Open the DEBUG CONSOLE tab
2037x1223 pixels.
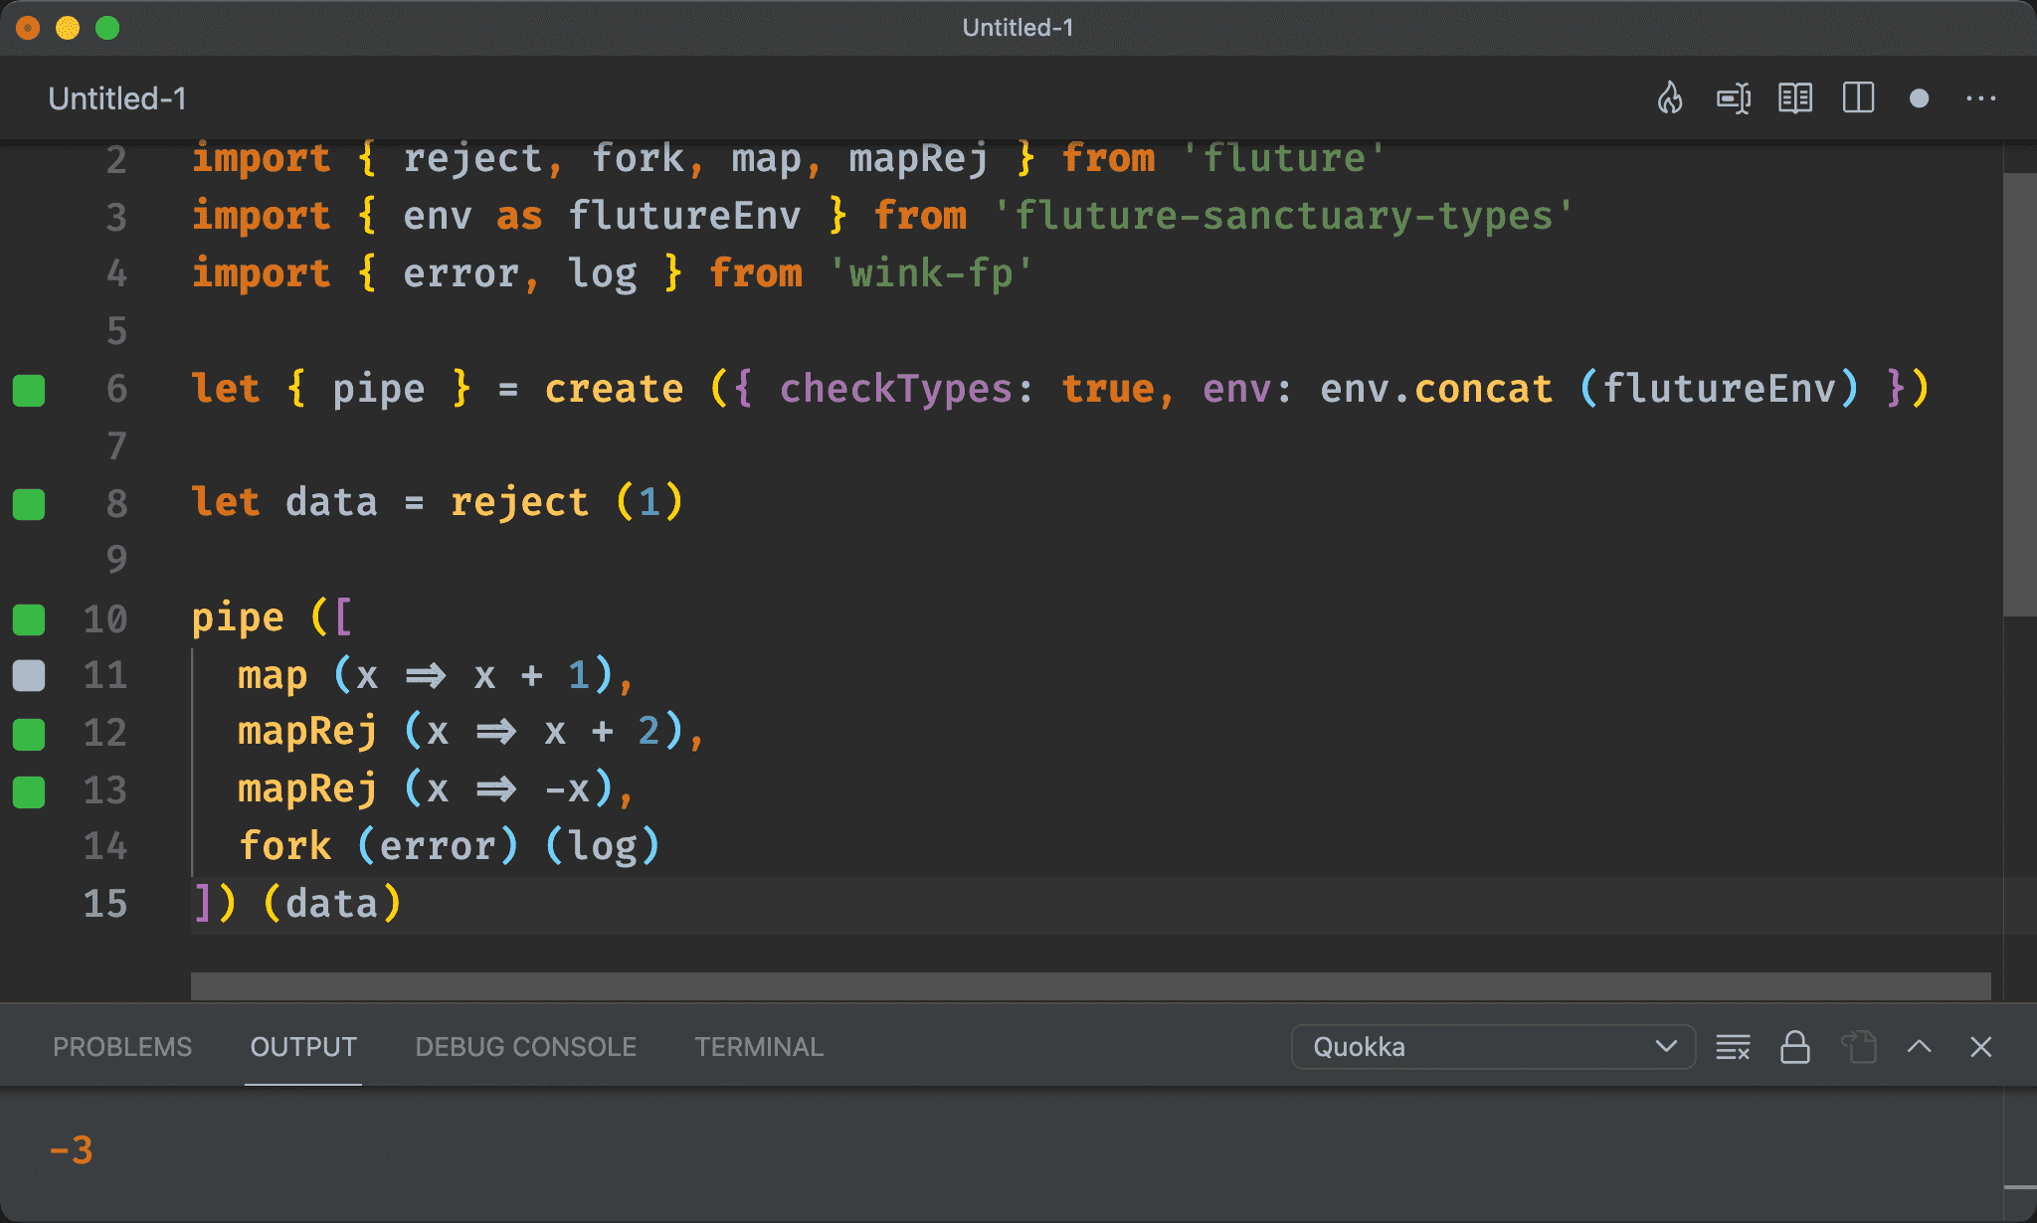[525, 1047]
